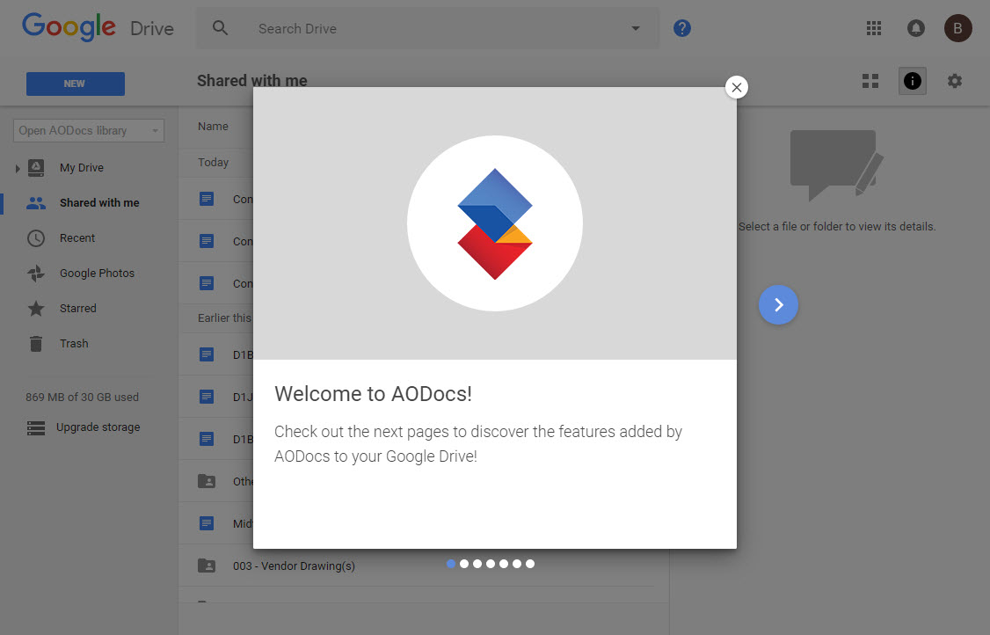Open the Google apps grid icon

click(874, 28)
